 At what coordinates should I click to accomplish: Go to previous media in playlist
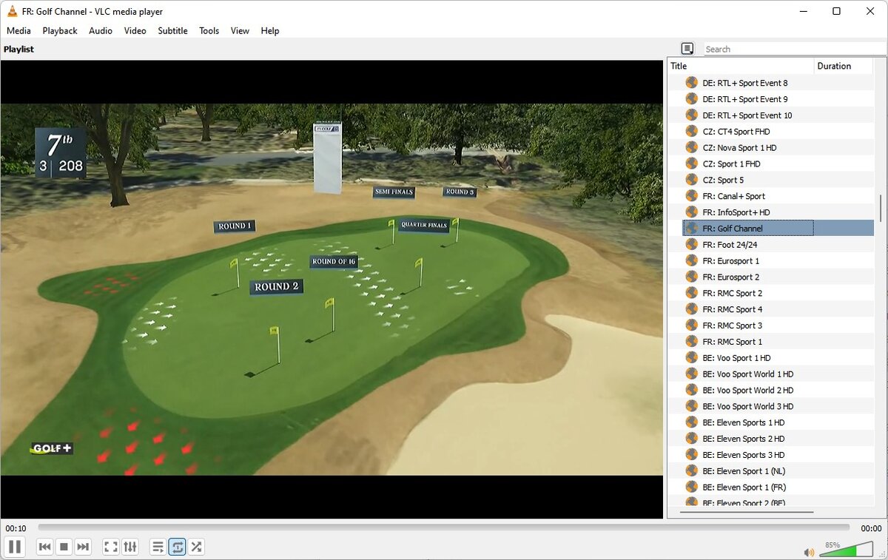44,547
